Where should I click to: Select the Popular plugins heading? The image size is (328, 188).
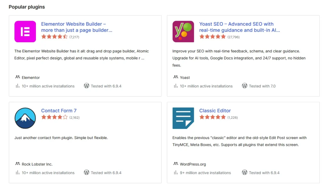[27, 7]
